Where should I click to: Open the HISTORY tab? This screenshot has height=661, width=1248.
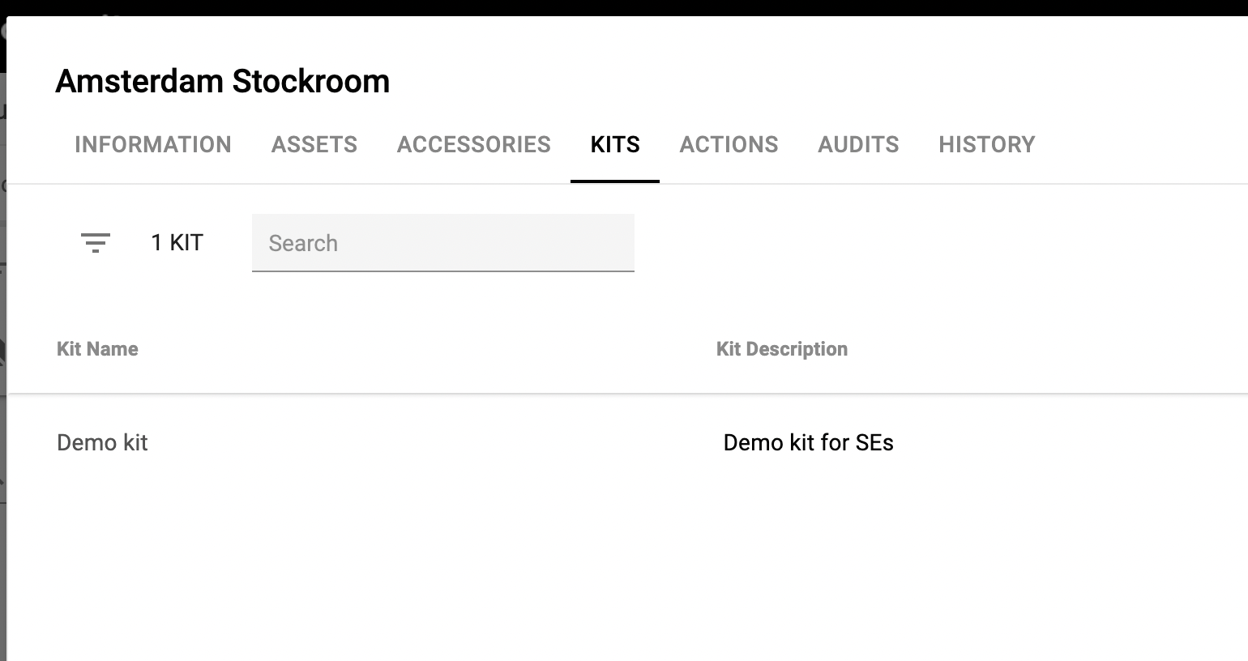pos(986,145)
